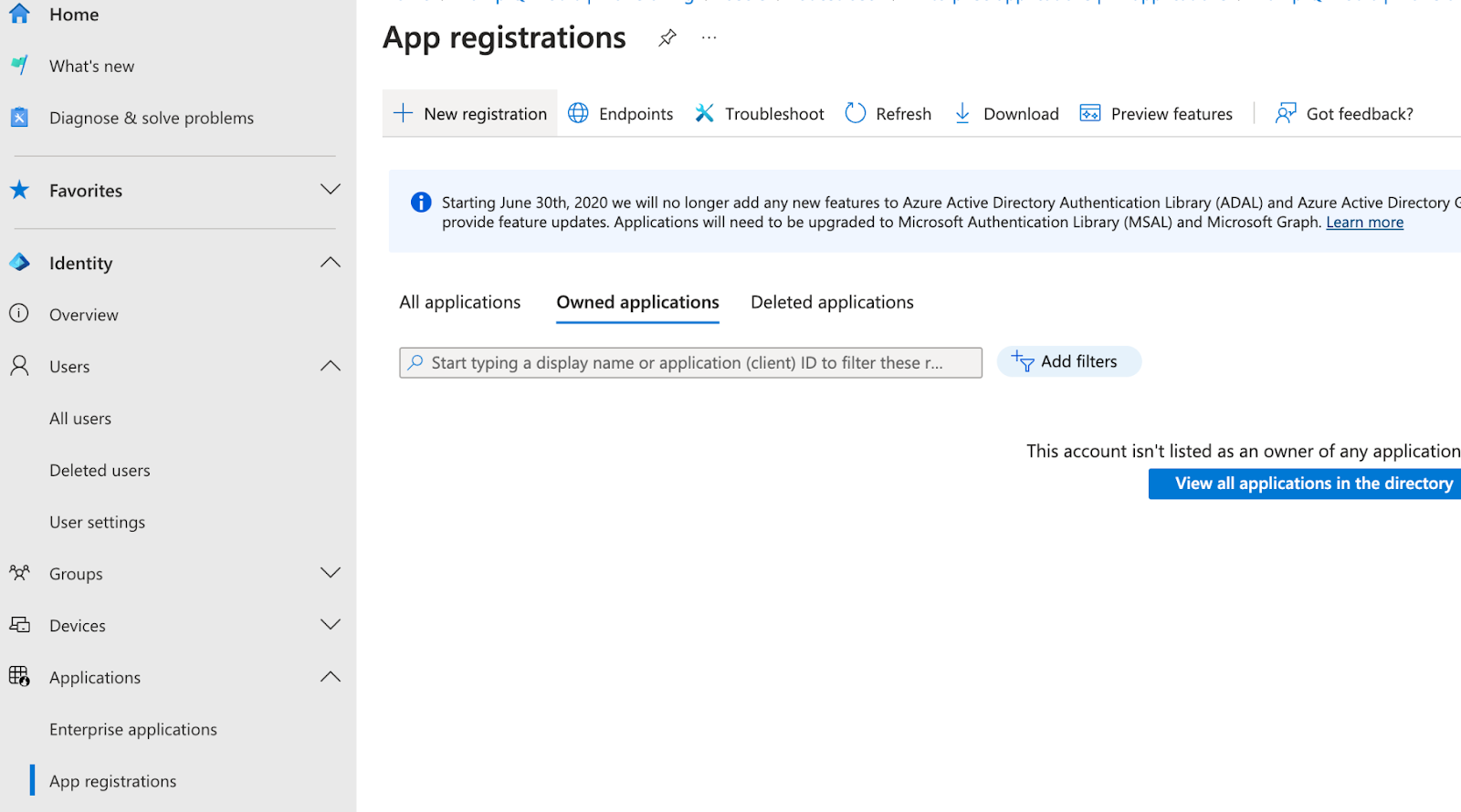Open All users in the sidebar

(80, 418)
